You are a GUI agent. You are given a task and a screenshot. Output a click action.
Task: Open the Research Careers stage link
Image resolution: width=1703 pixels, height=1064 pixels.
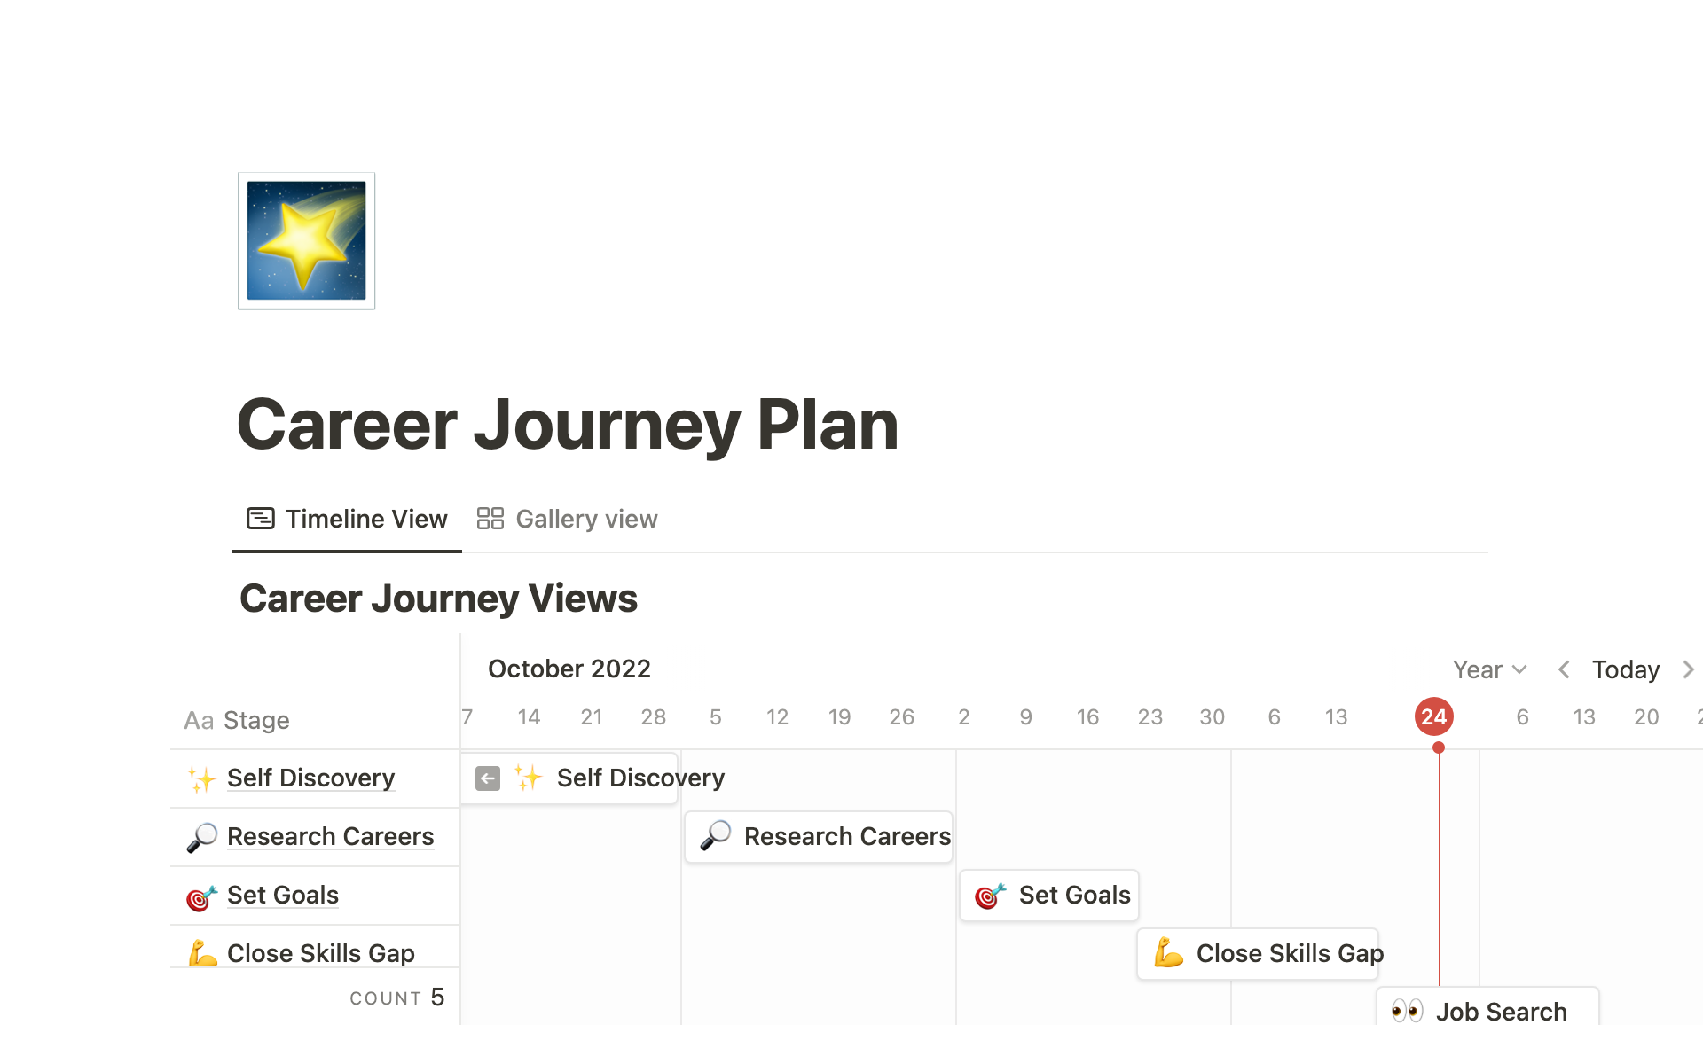coord(330,836)
